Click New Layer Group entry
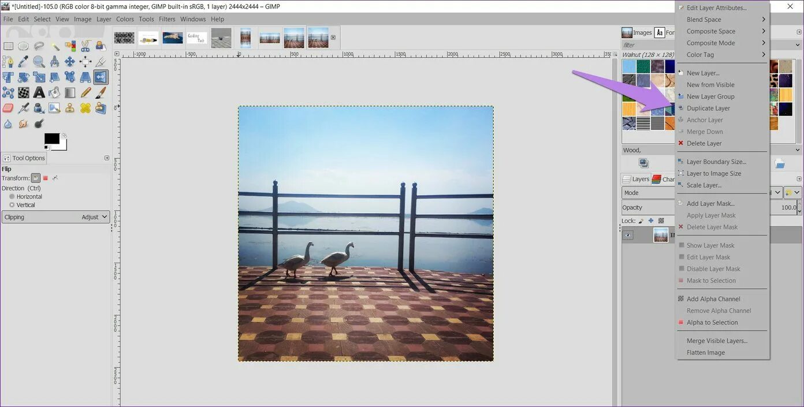The image size is (804, 407). point(723,96)
